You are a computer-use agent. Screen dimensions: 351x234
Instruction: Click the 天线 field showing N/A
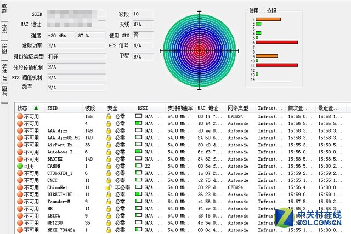(143, 24)
